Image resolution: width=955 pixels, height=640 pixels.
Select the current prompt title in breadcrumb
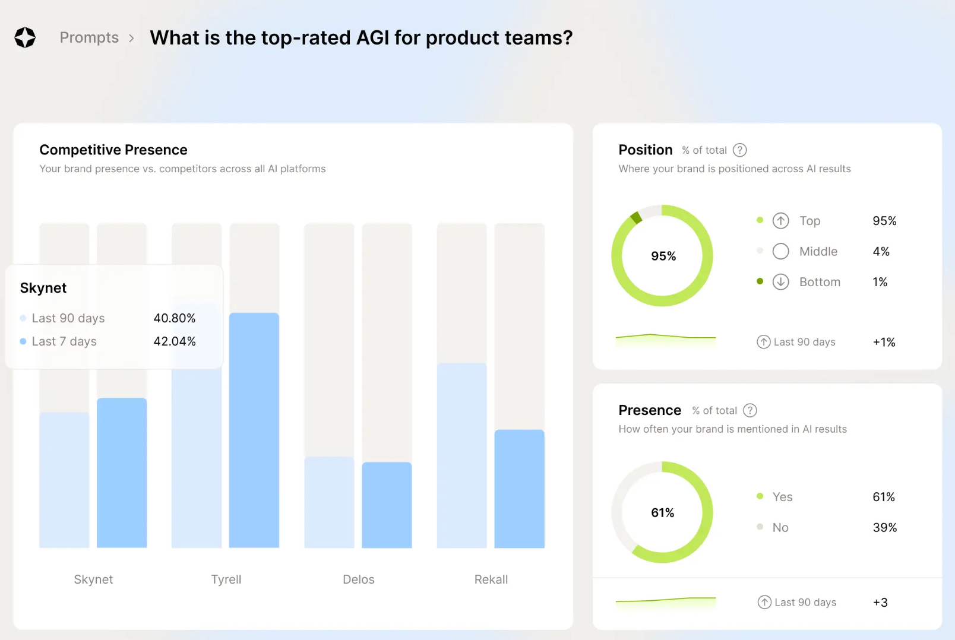click(361, 37)
